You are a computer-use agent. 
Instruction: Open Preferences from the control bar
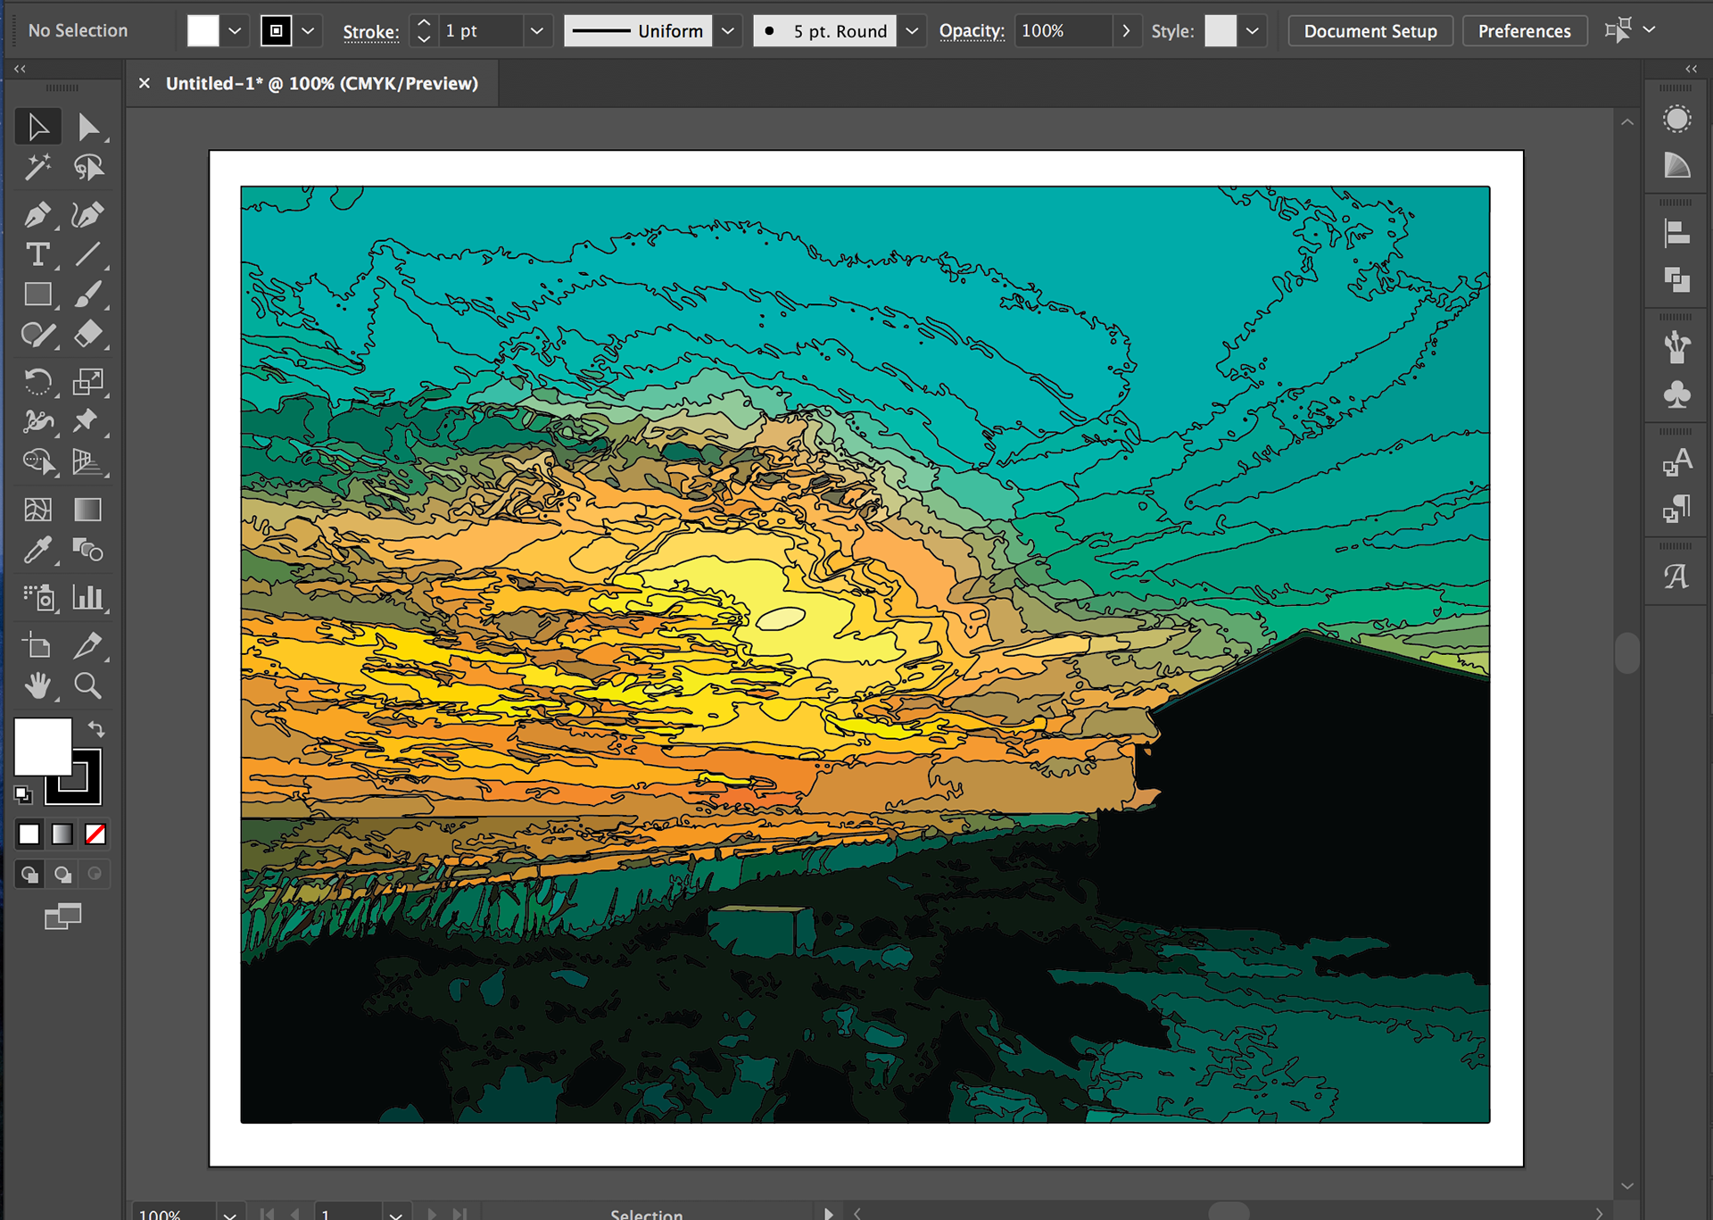pyautogui.click(x=1523, y=31)
